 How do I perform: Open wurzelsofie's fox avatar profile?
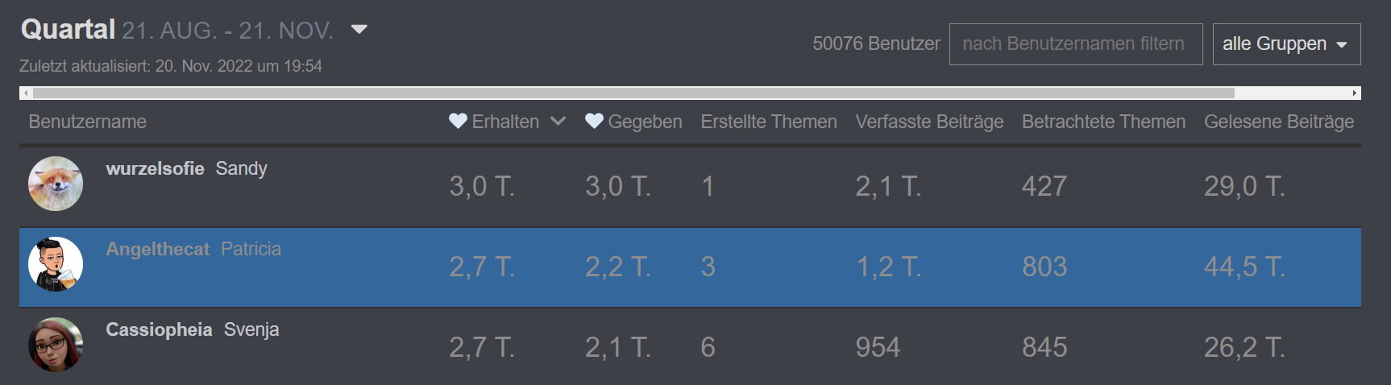tap(56, 184)
